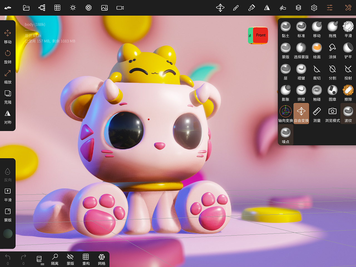Toggle 平滑 smooth modifier on left sidebar
This screenshot has width=356, height=267.
8,195
